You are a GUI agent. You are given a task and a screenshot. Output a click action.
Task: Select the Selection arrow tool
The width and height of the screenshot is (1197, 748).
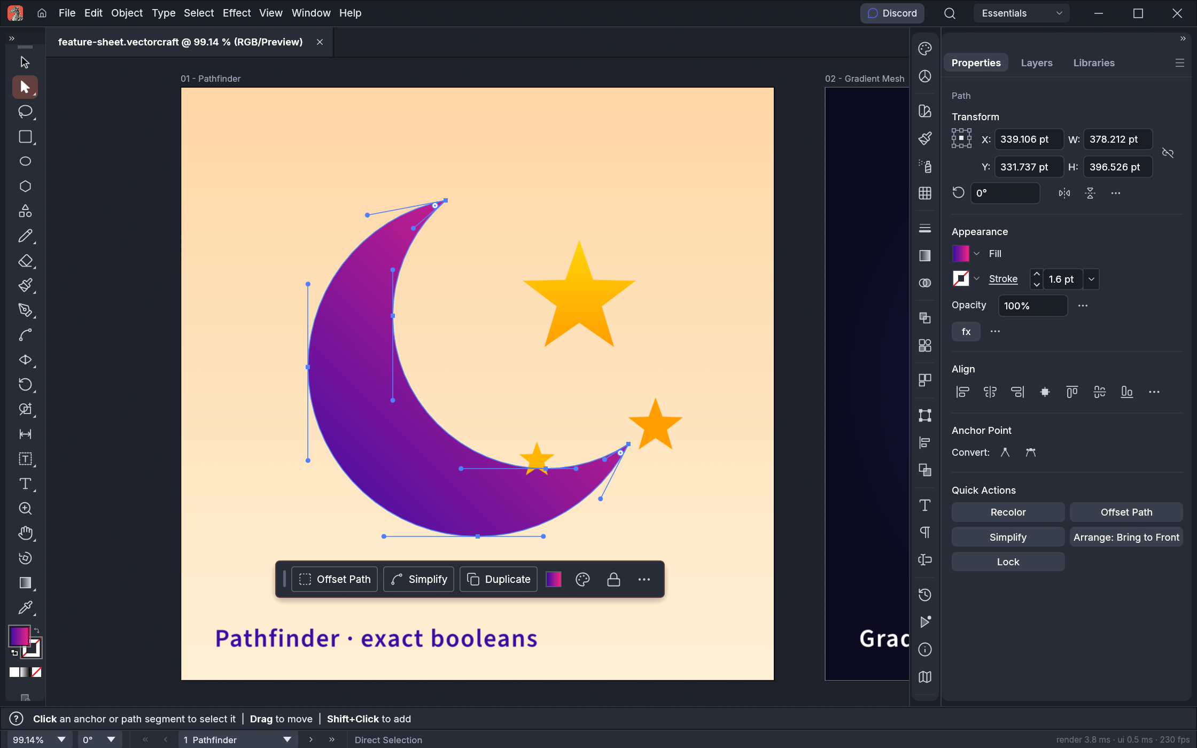coord(25,62)
